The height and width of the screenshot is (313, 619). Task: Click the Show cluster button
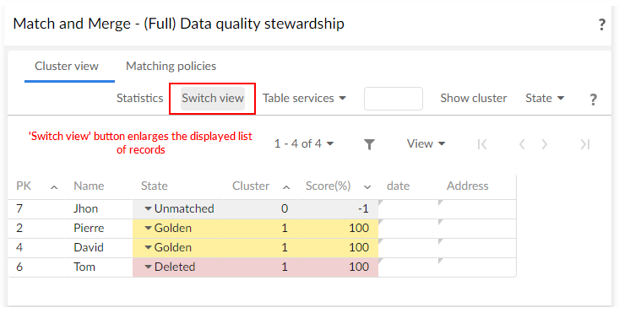pos(474,98)
